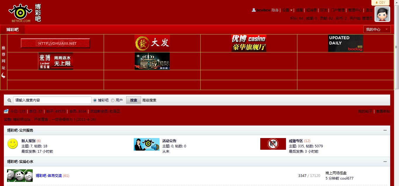Toggle 隐身 invisible status link

[275, 10]
